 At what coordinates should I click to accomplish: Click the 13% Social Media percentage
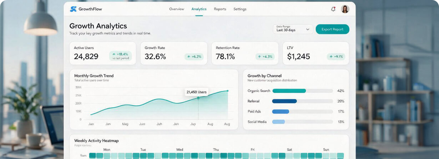click(x=341, y=122)
